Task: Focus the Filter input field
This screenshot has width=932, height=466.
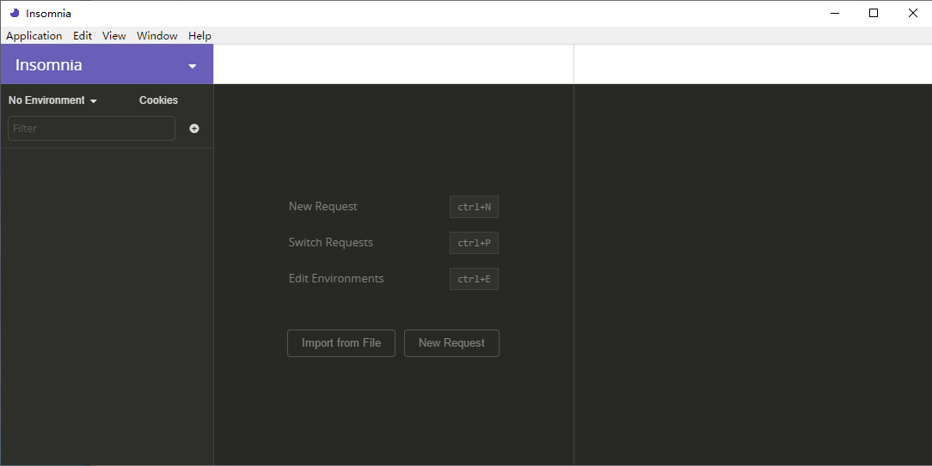Action: click(91, 129)
